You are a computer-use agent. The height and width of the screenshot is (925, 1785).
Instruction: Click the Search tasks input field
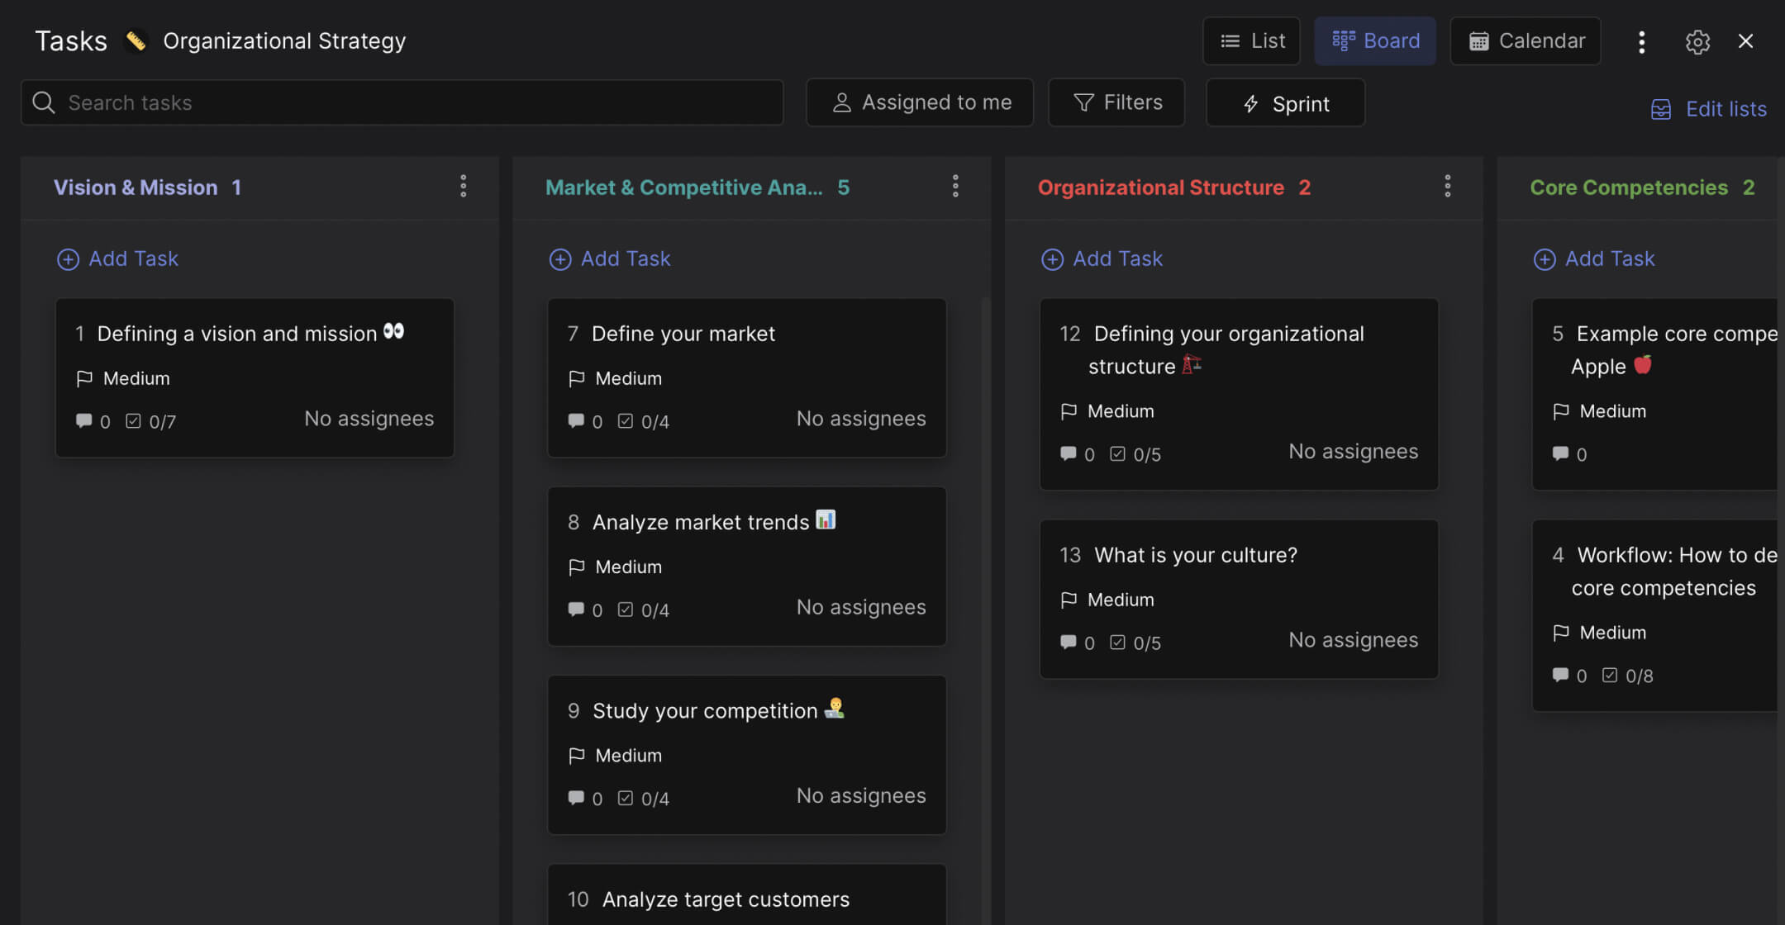[x=331, y=102]
